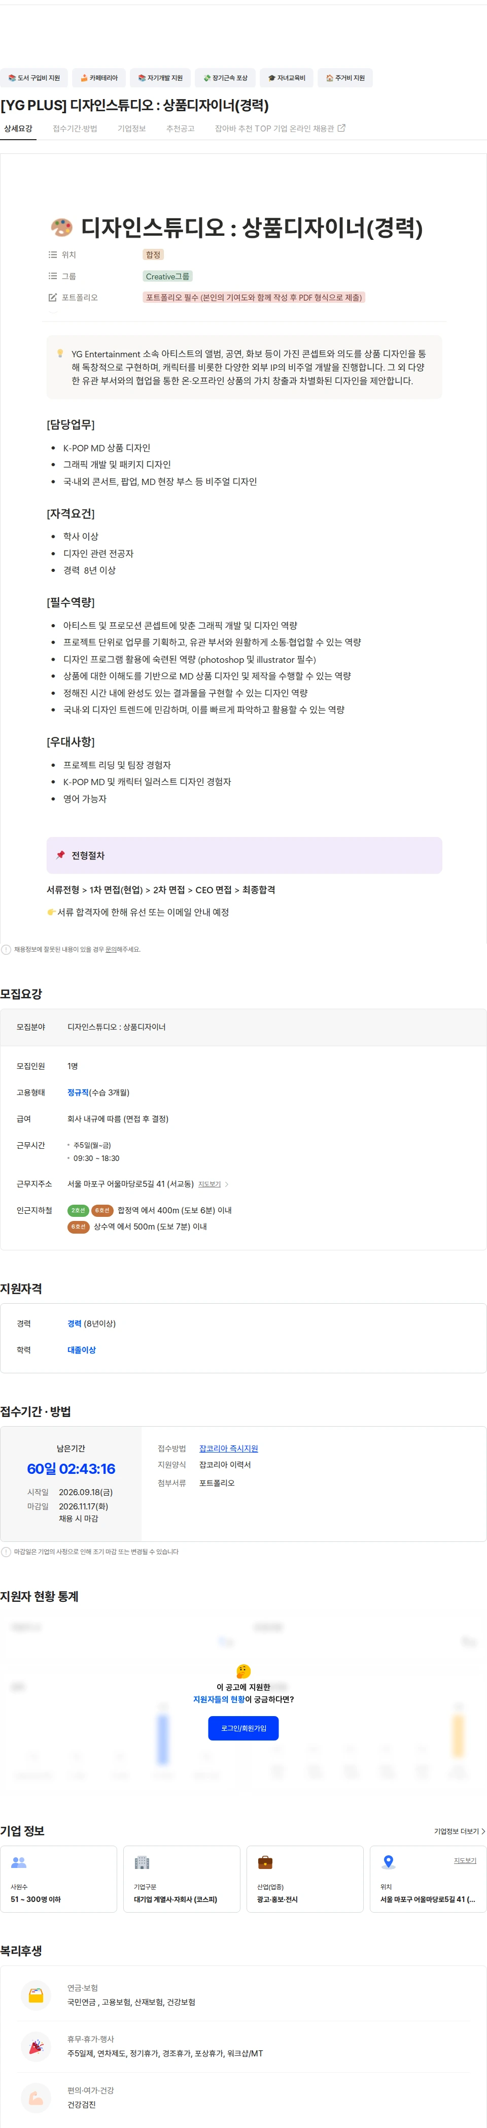Click the 로그인/회원가입 button
487x2128 pixels.
point(243,1728)
